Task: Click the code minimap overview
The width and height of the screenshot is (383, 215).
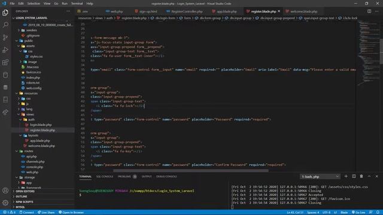Action: [x=368, y=54]
